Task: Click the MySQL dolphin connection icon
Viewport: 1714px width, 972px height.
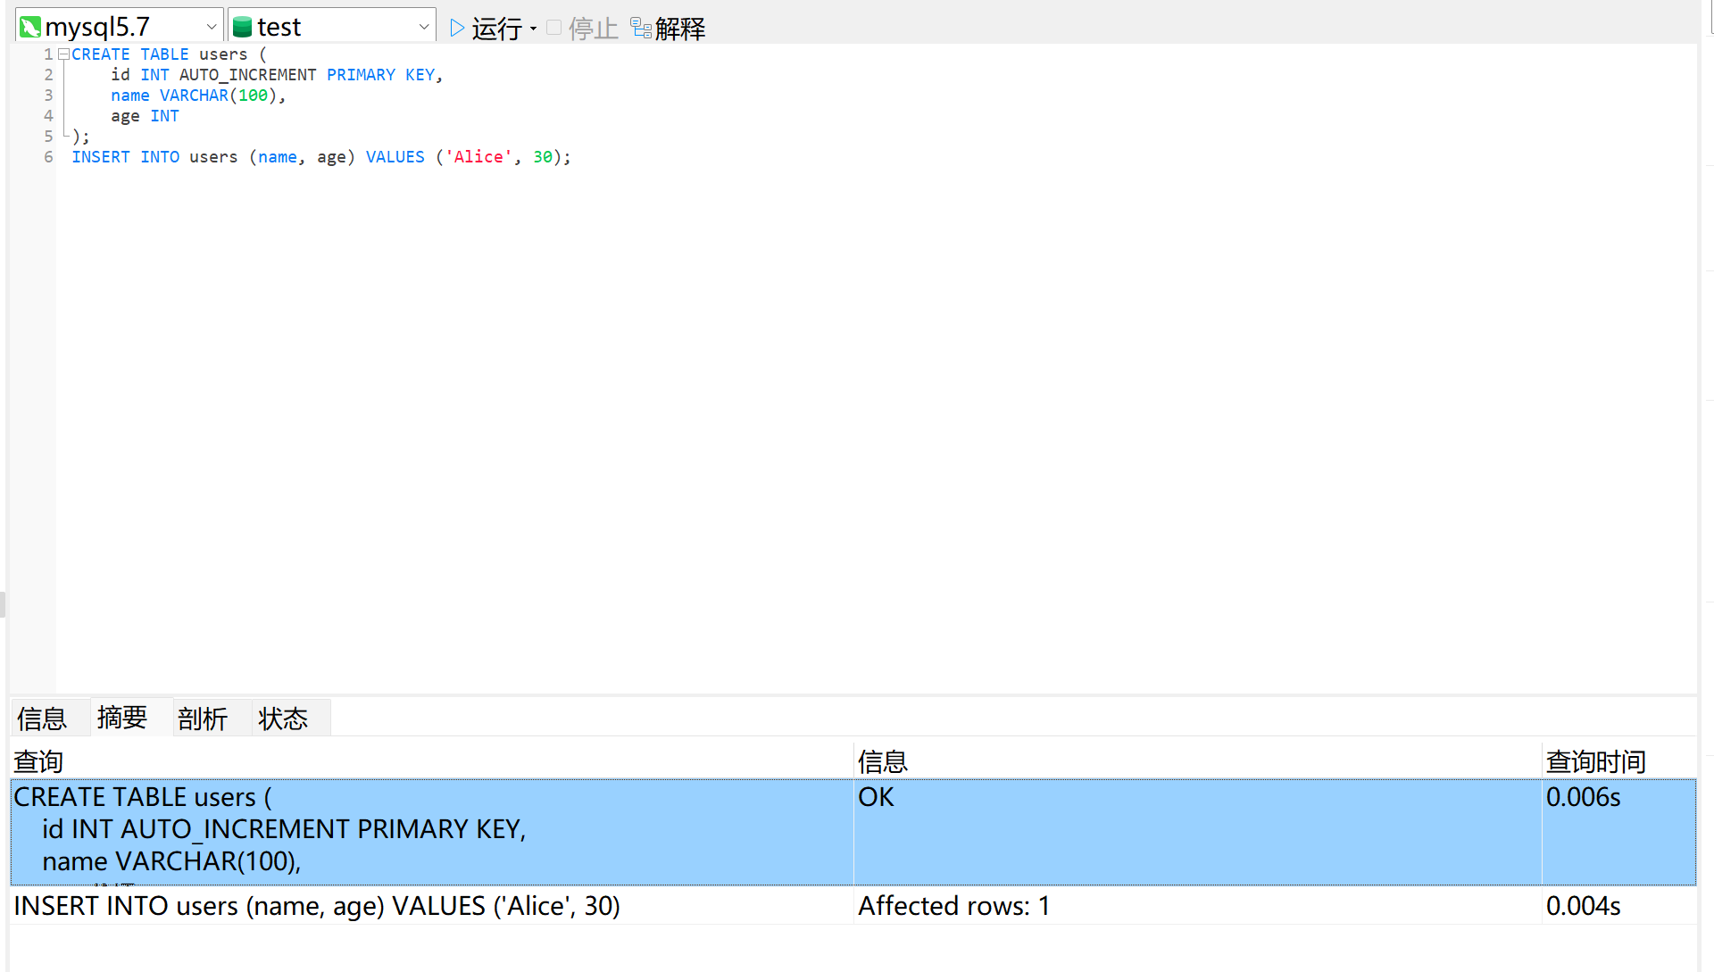Action: (x=30, y=27)
